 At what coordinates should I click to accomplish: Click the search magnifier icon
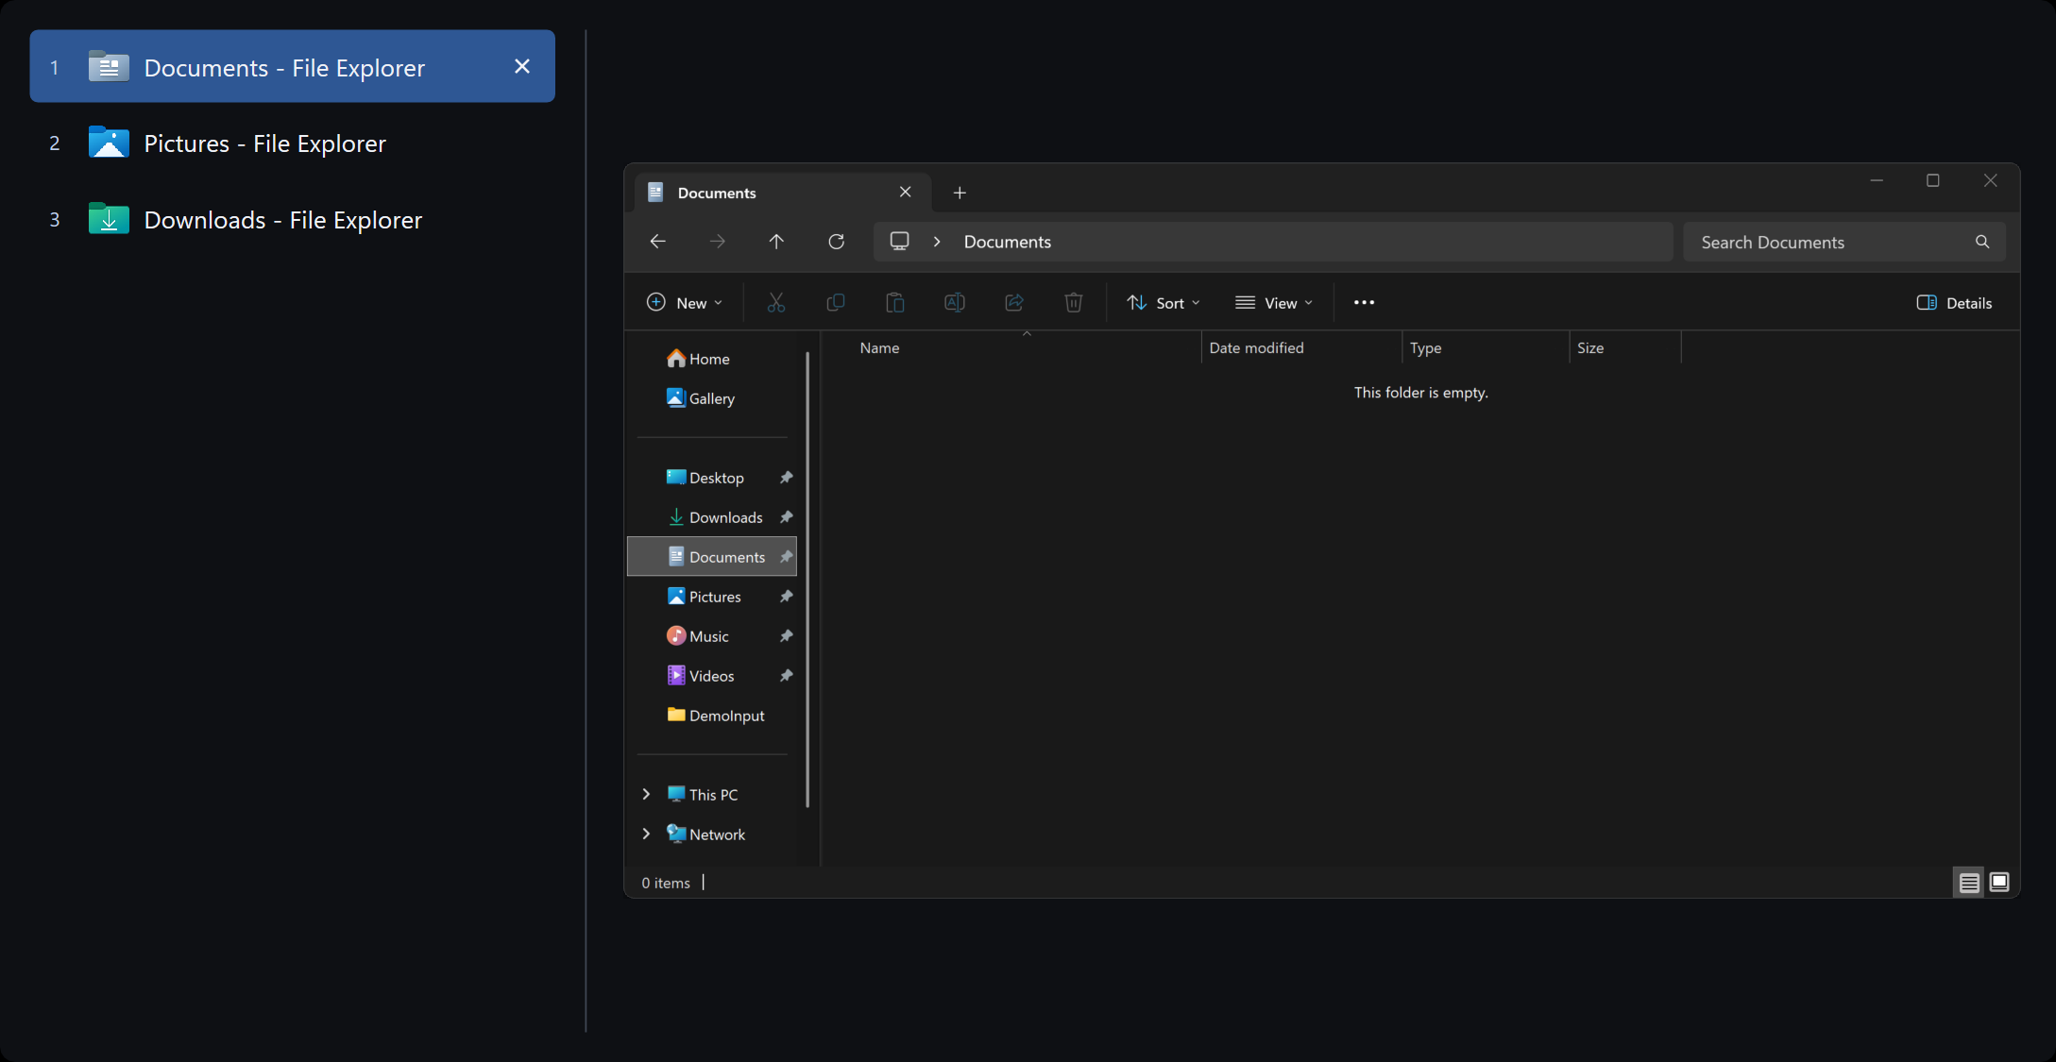coord(1982,242)
